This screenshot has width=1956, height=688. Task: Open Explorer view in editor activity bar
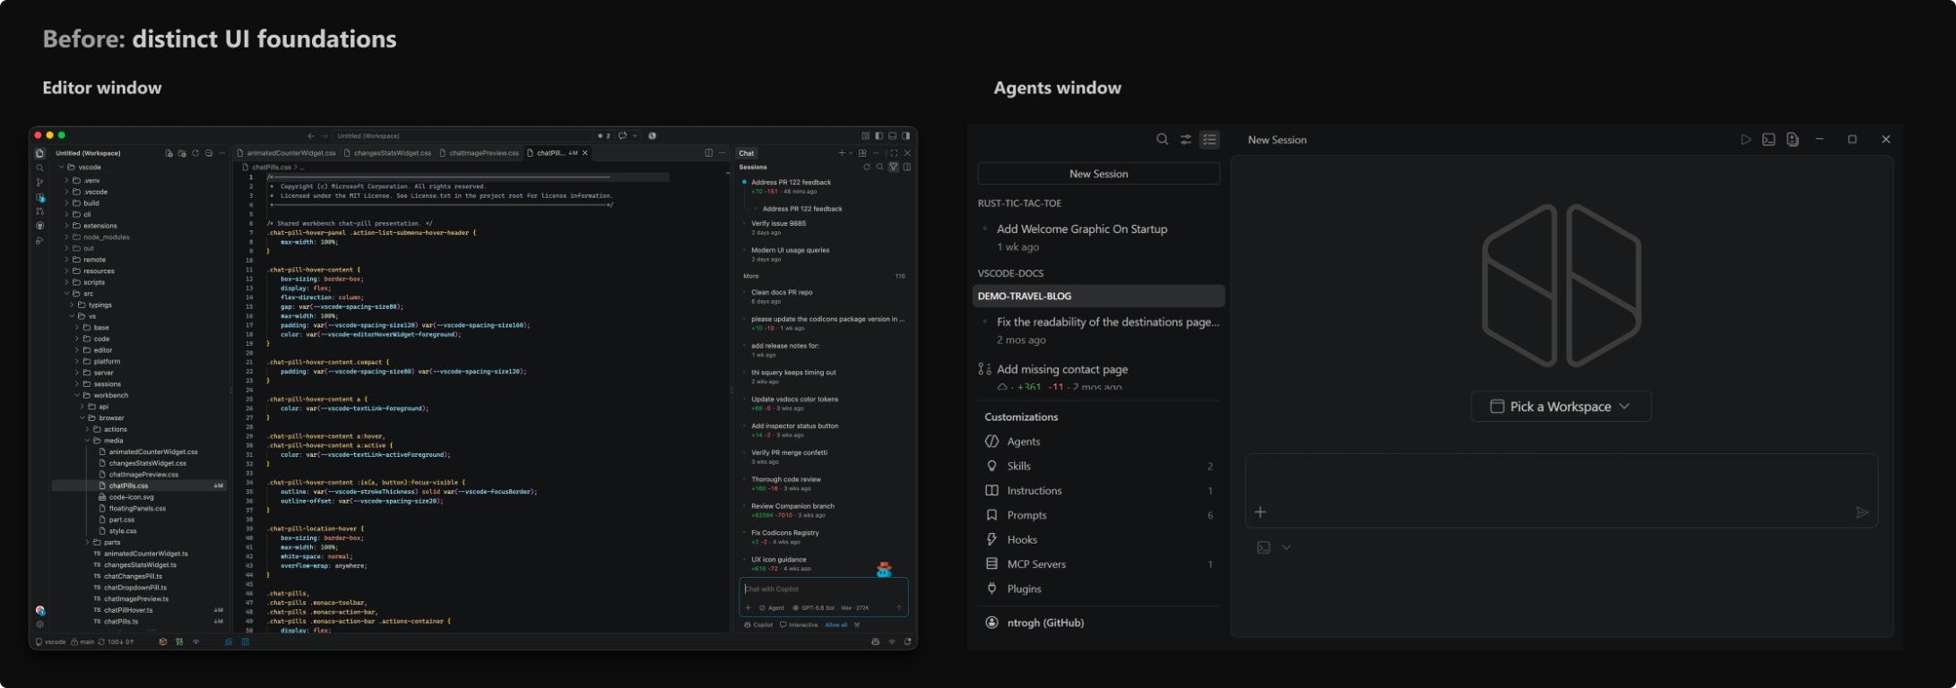[x=39, y=153]
